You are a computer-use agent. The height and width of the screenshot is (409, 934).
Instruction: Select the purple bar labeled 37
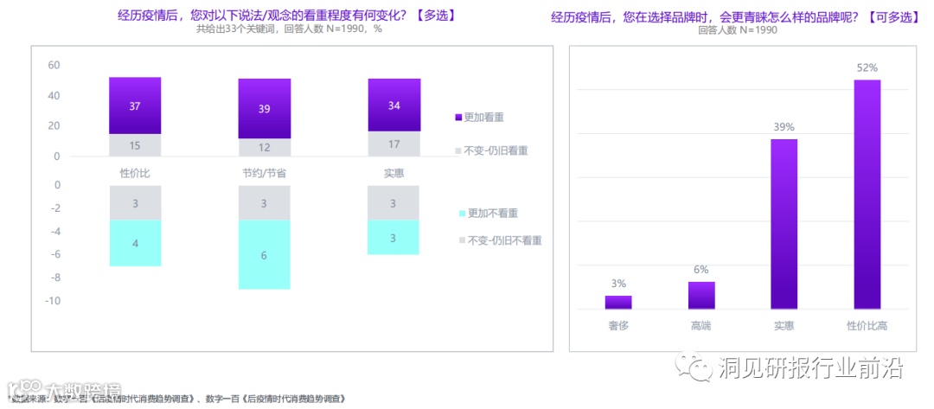[135, 106]
